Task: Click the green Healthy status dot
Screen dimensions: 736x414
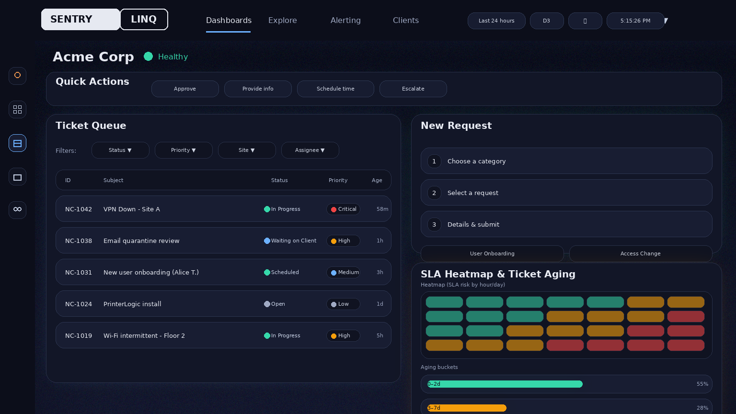Action: point(149,57)
